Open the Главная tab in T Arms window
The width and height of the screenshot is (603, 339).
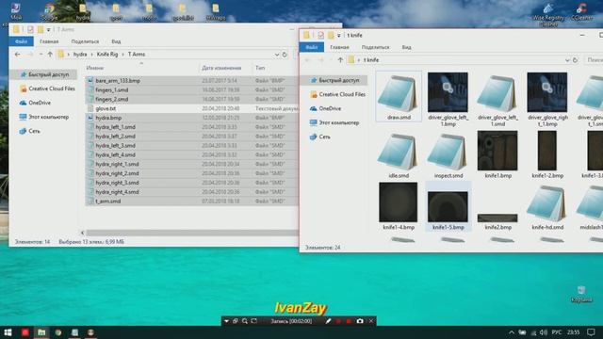pos(49,41)
